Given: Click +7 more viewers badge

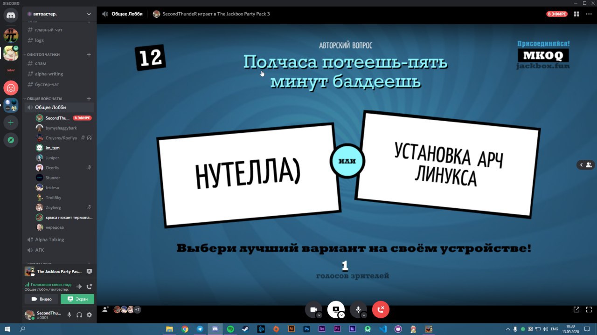Looking at the screenshot, I should 138,309.
